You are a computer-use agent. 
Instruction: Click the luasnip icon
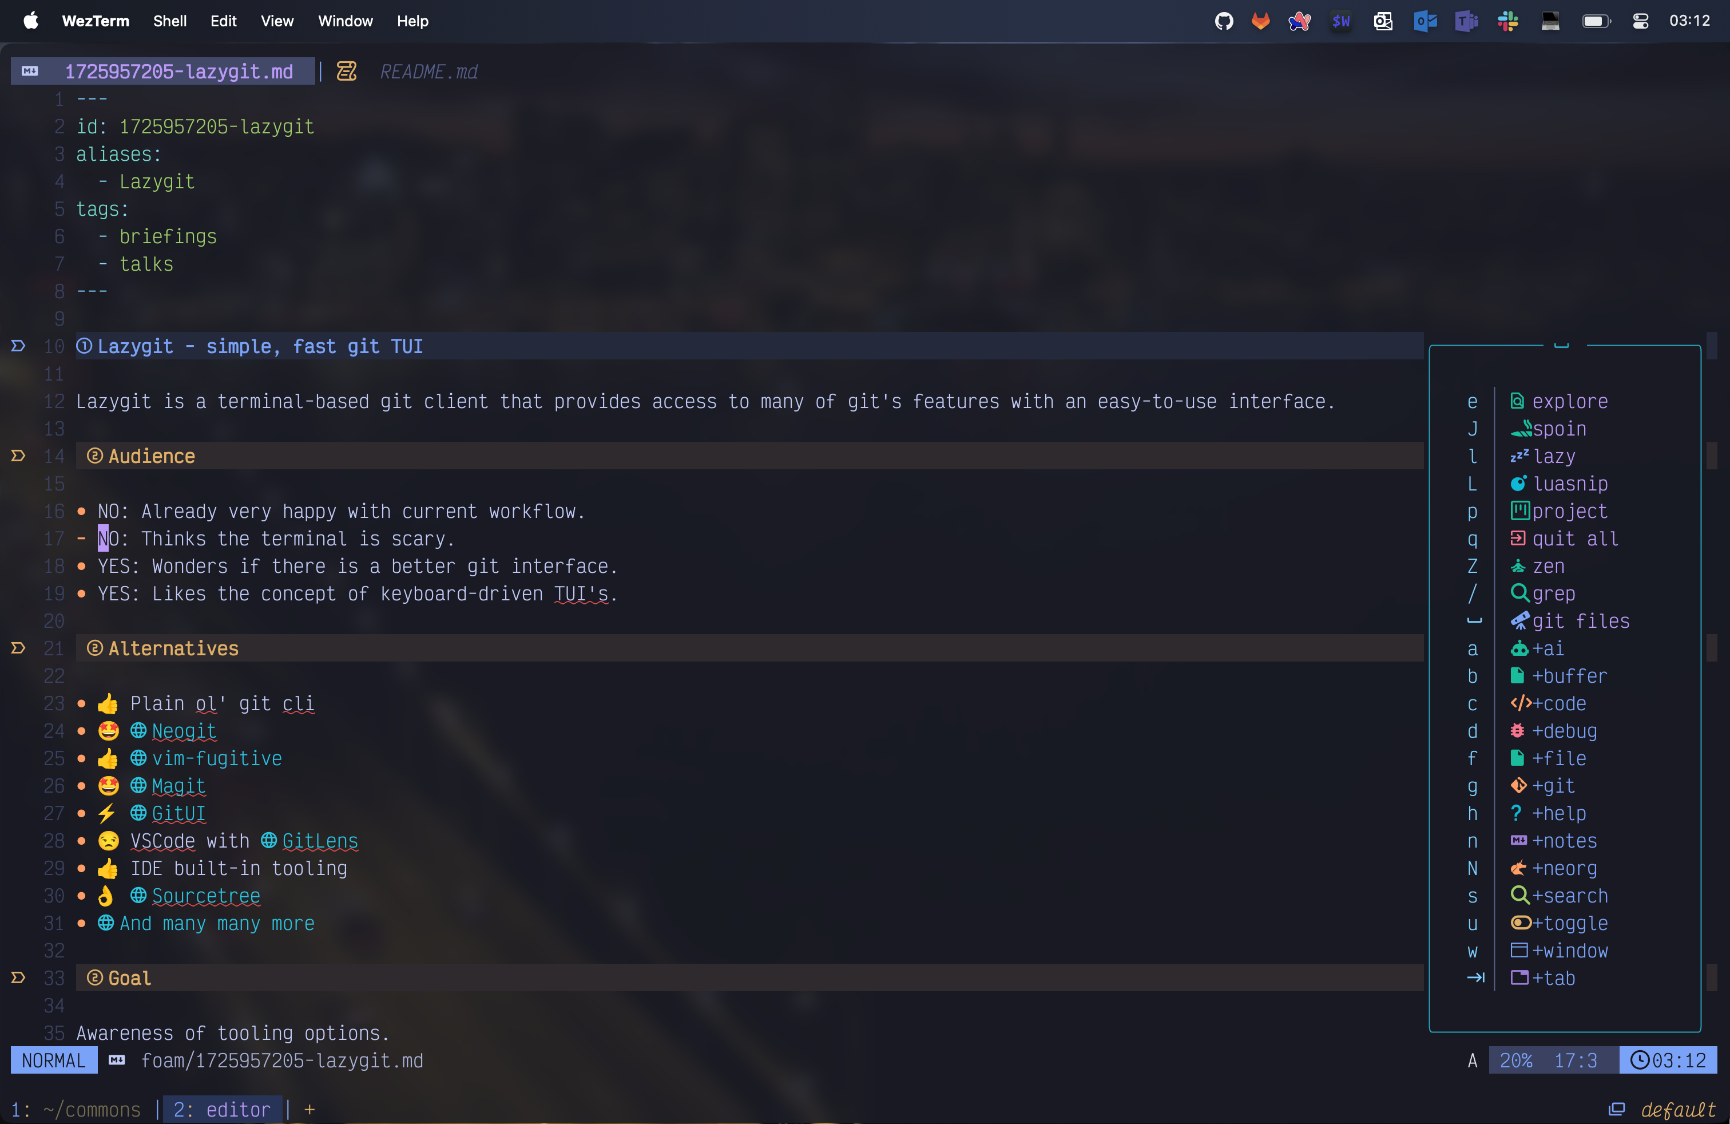(x=1518, y=484)
